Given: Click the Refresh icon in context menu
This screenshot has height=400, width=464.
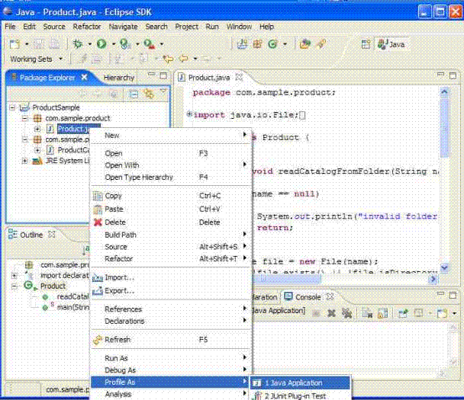Looking at the screenshot, I should [x=98, y=340].
